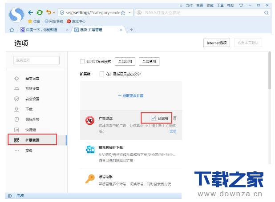Image resolution: width=275 pixels, height=202 pixels.
Task: Expand the undo-close dropdown arrow
Action: click(x=55, y=13)
